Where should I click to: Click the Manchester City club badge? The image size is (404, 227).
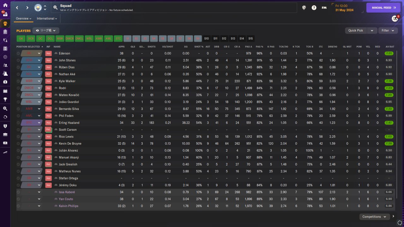click(38, 8)
